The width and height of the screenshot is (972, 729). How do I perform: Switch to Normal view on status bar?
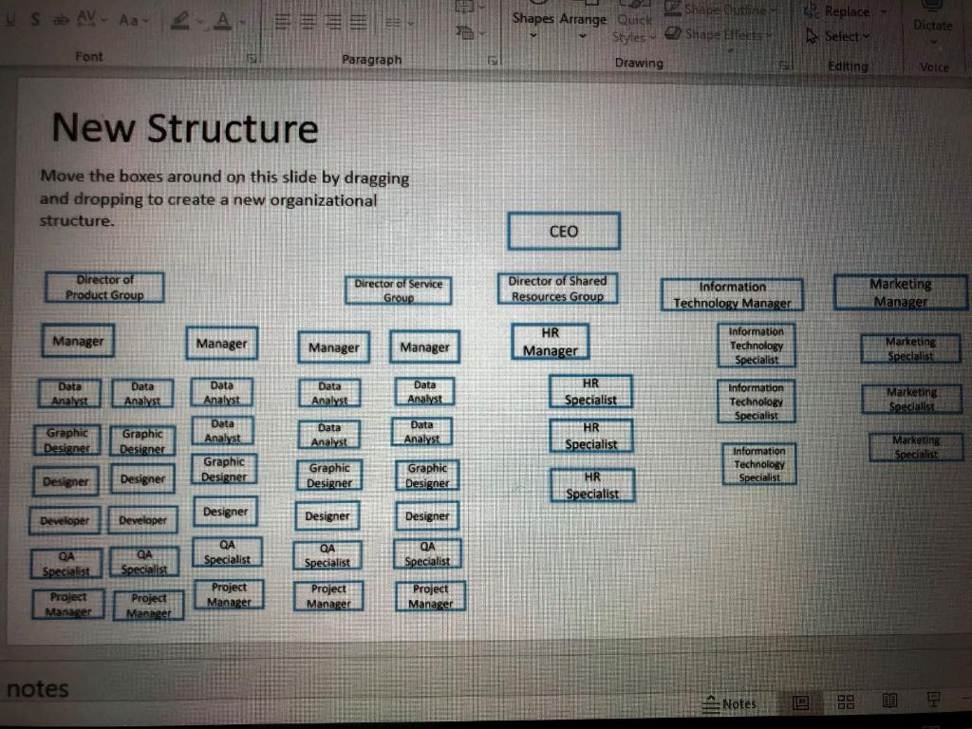click(x=801, y=703)
